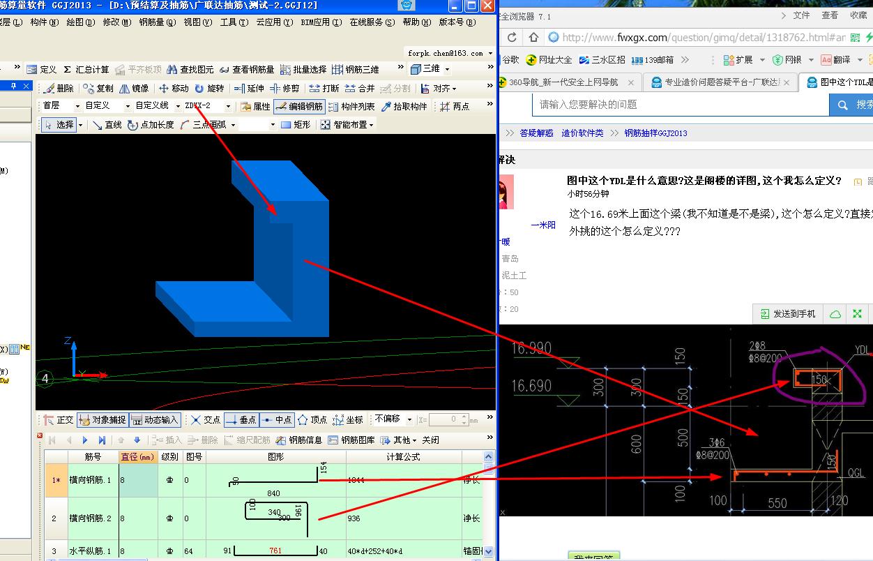This screenshot has height=561, width=873.
Task: Open 查看钢筋量 view rebar quantity
Action: point(247,69)
